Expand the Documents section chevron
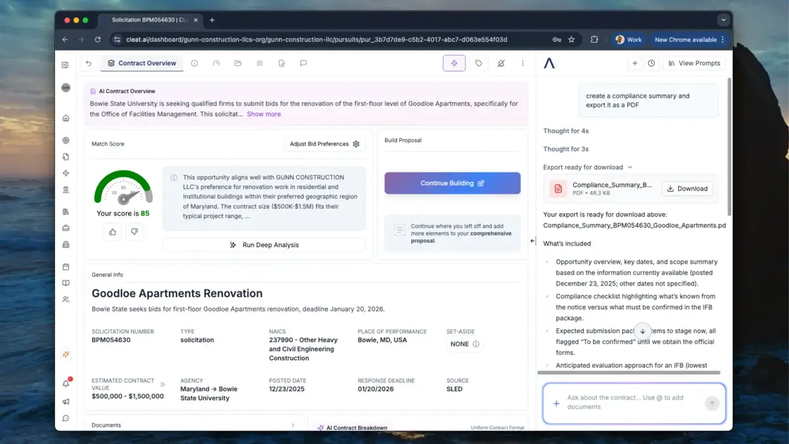The height and width of the screenshot is (444, 789). (x=293, y=426)
